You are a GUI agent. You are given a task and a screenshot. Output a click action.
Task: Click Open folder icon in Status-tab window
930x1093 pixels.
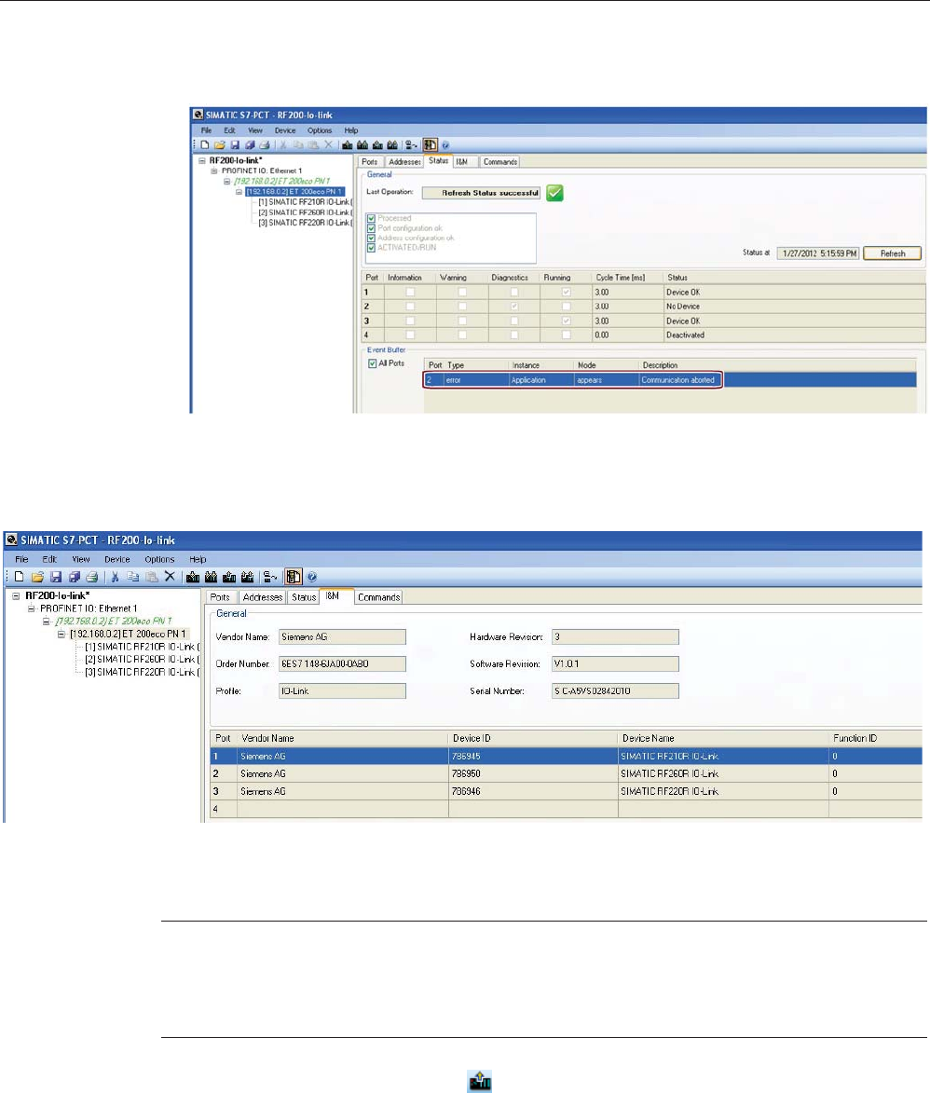point(220,145)
